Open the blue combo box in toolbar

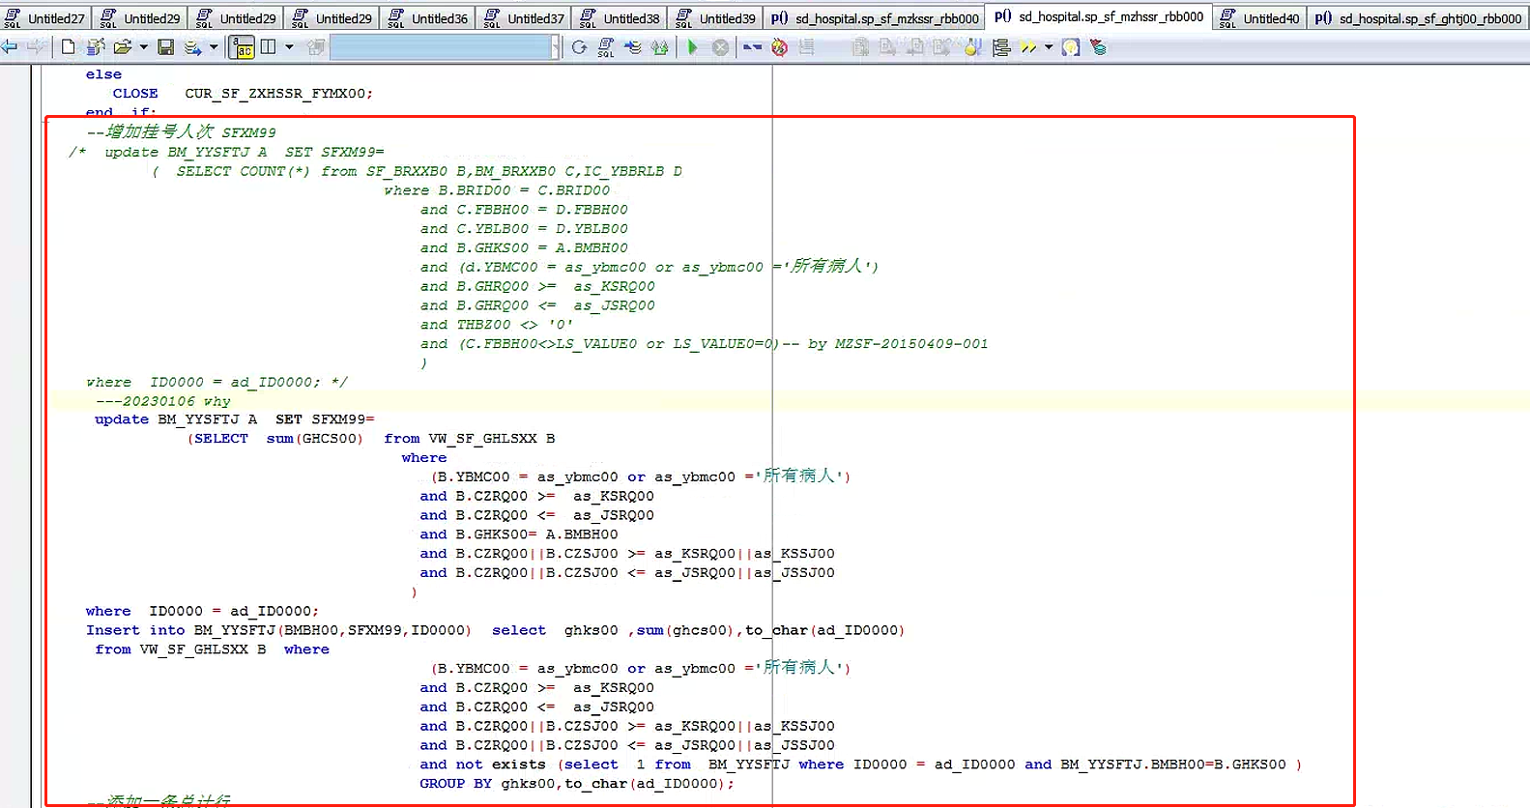click(444, 47)
